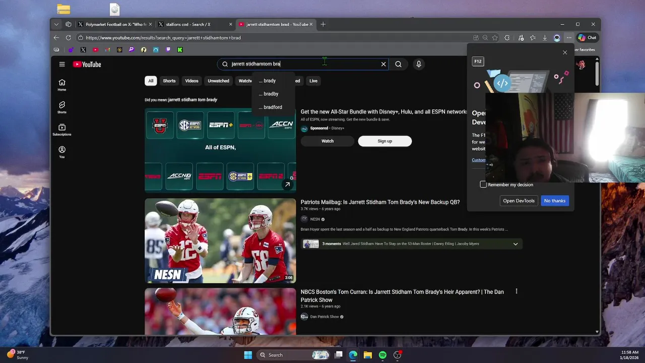Check 'Remember my decision' checkbox
645x363 pixels.
pos(483,185)
